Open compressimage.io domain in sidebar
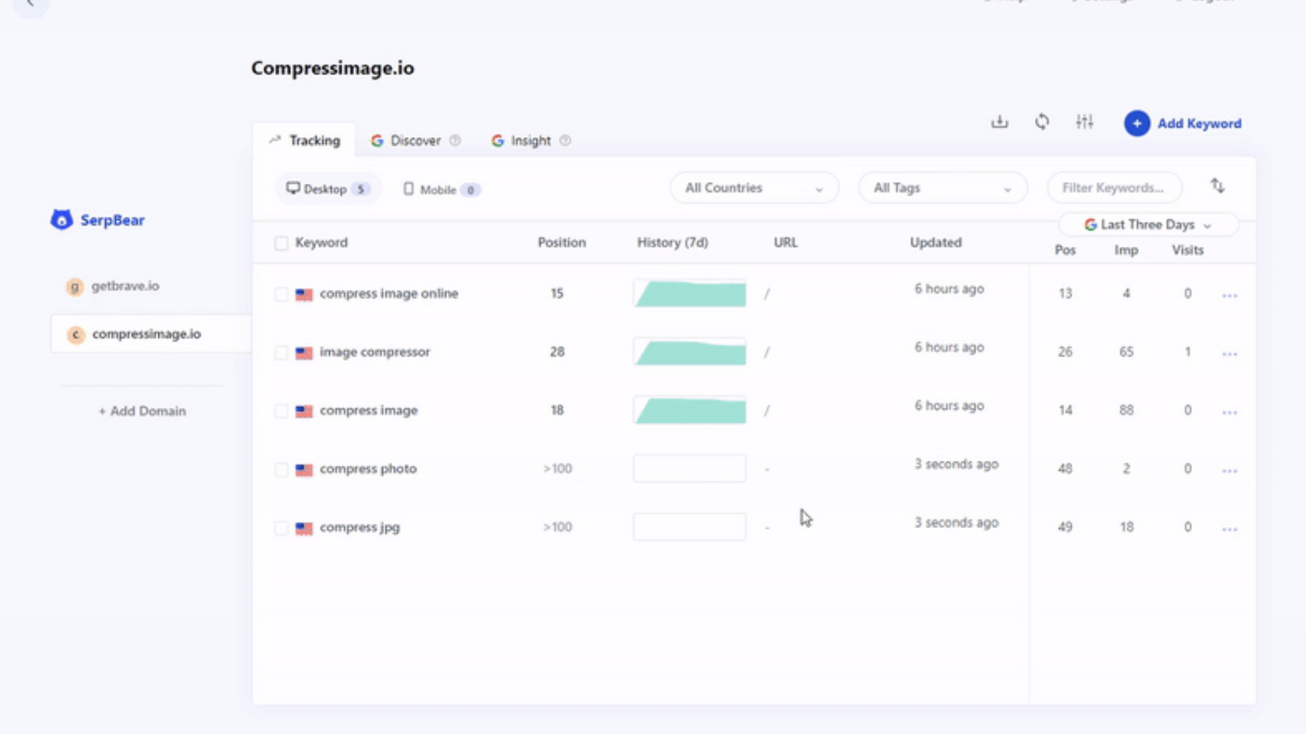 (150, 334)
